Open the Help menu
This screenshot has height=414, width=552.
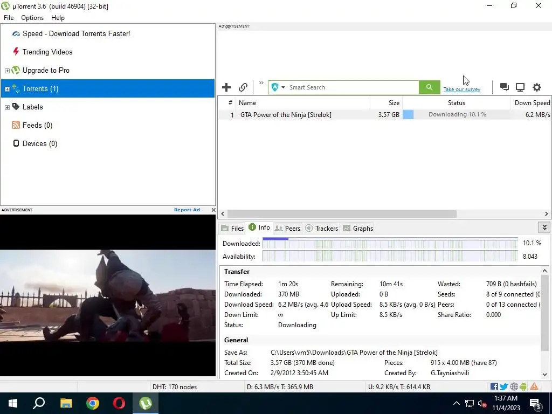tap(58, 18)
